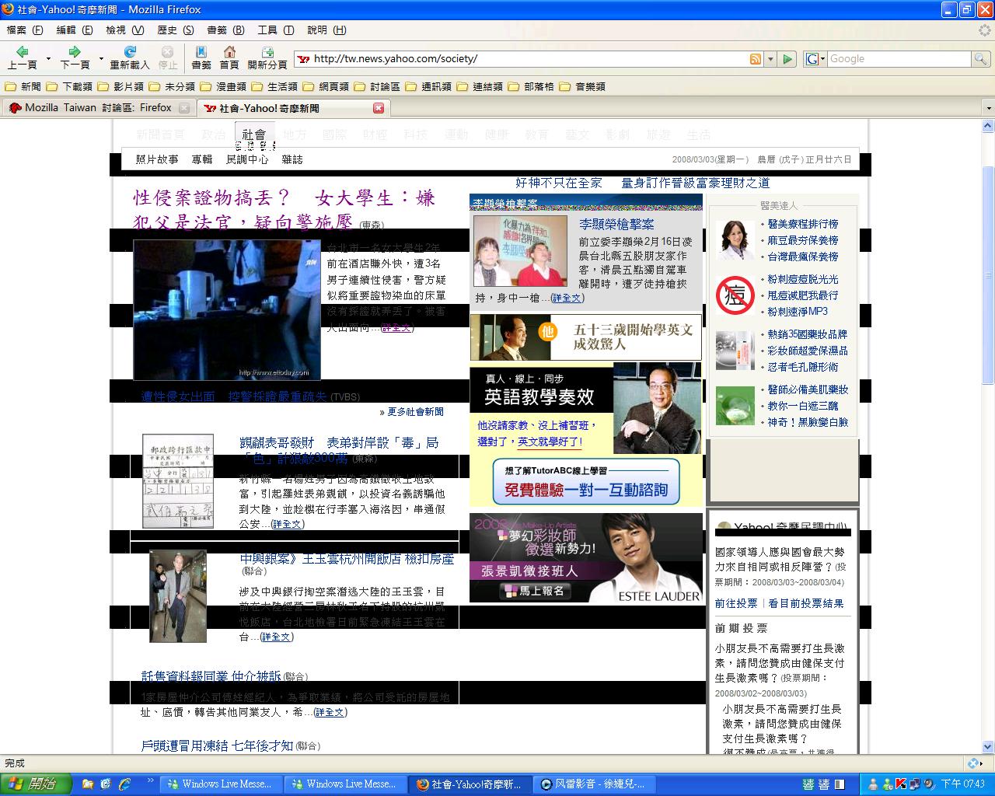Click the RSS feed icon in address bar
The width and height of the screenshot is (995, 796).
(755, 59)
